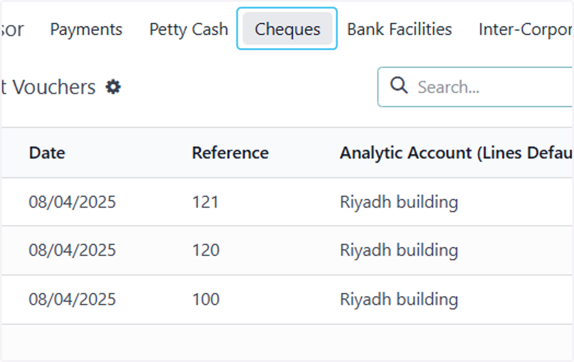Open the voucher with reference 120
Screen dimensions: 574x362
[206, 250]
